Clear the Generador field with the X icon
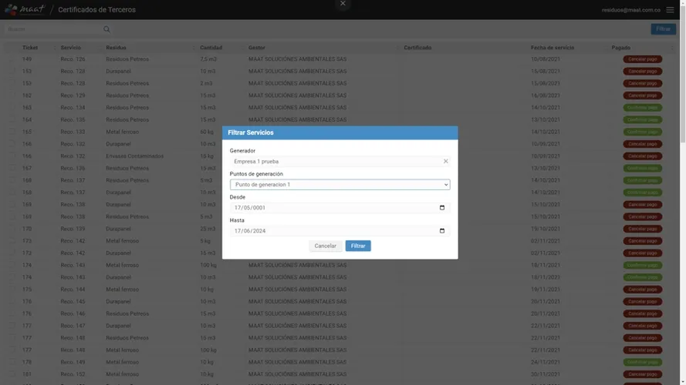 click(445, 162)
